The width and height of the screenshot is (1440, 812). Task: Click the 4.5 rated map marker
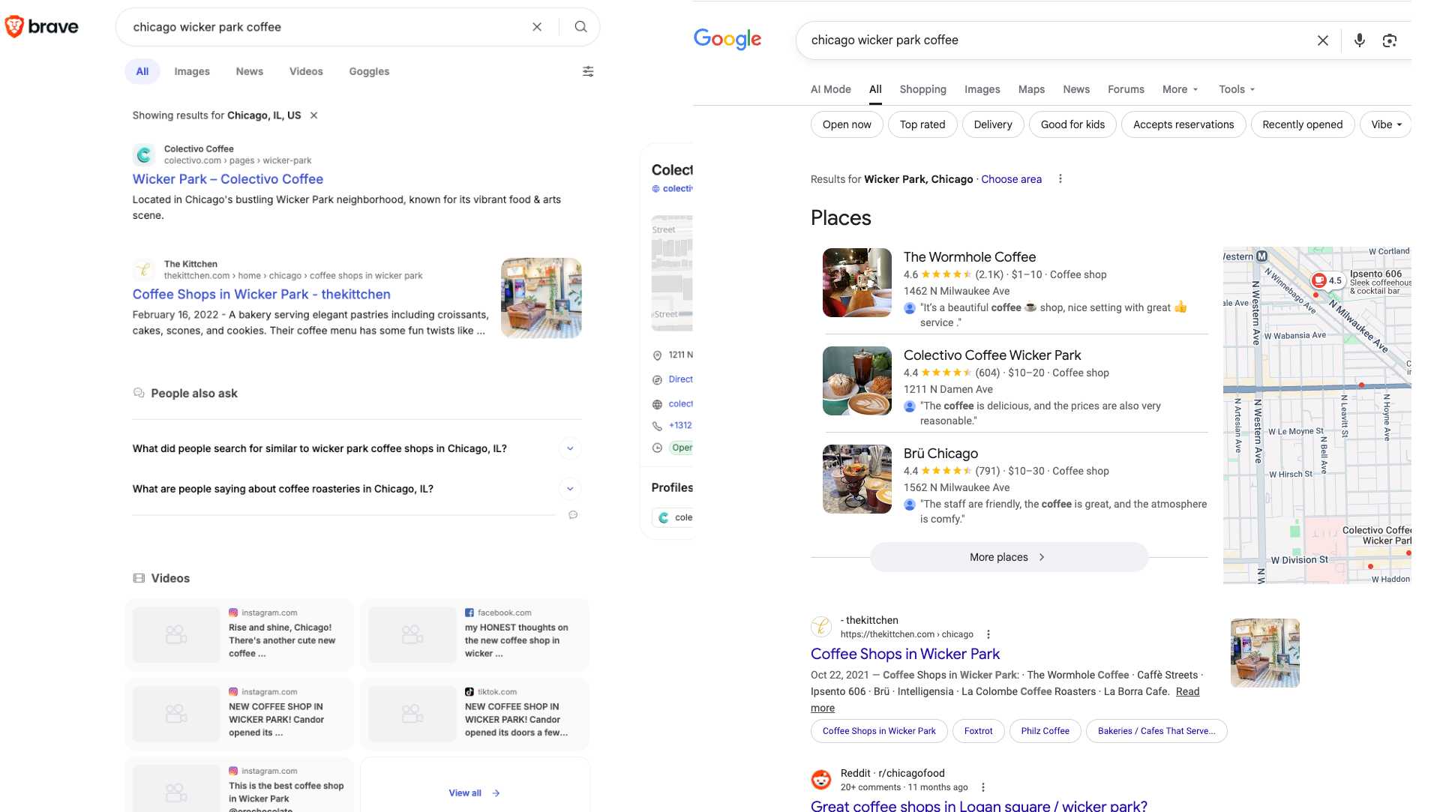(x=1327, y=280)
